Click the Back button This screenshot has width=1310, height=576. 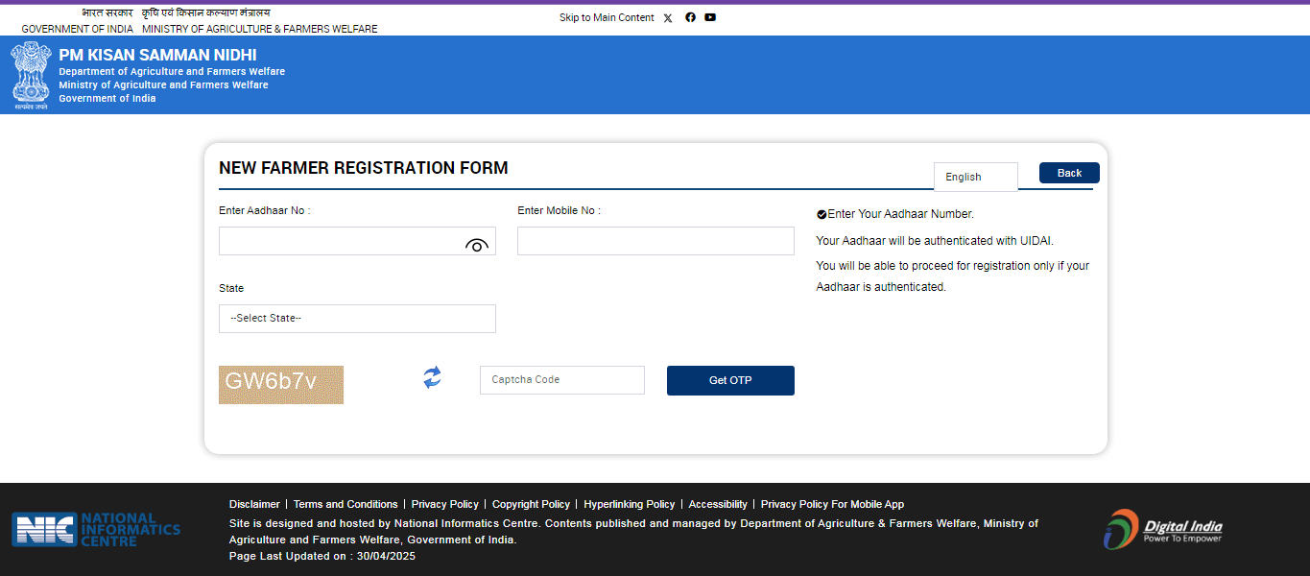click(x=1069, y=173)
